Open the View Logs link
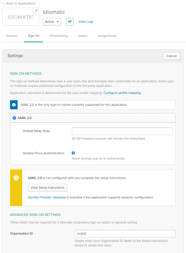Image resolution: width=186 pixels, height=253 pixels. click(86, 22)
